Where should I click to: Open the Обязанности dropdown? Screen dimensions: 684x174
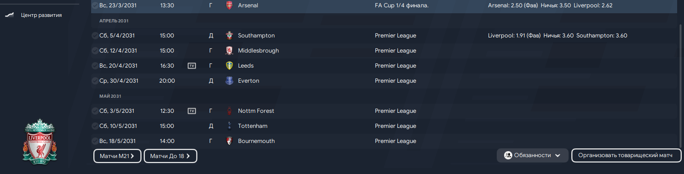[x=532, y=156]
